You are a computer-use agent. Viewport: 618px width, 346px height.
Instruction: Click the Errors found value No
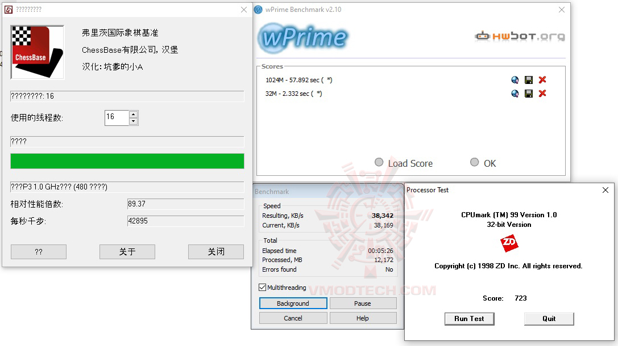(x=389, y=269)
